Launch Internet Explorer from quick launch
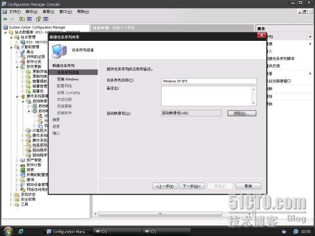The width and height of the screenshot is (315, 236). coord(21,232)
